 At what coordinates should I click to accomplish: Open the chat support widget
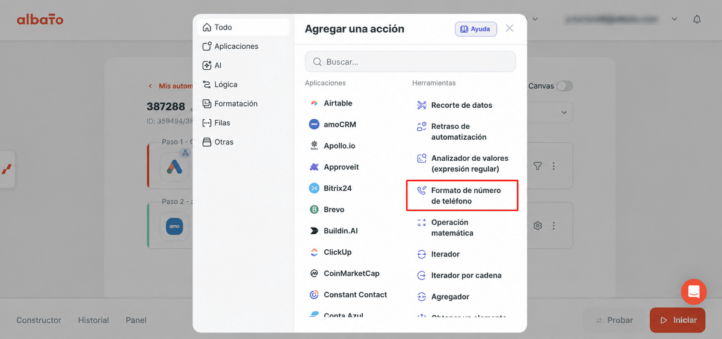[694, 292]
